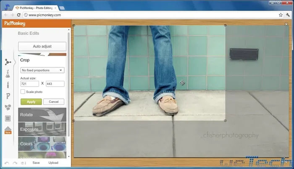The width and height of the screenshot is (294, 169).
Task: Close the photo with the X icon
Action: [x=286, y=24]
